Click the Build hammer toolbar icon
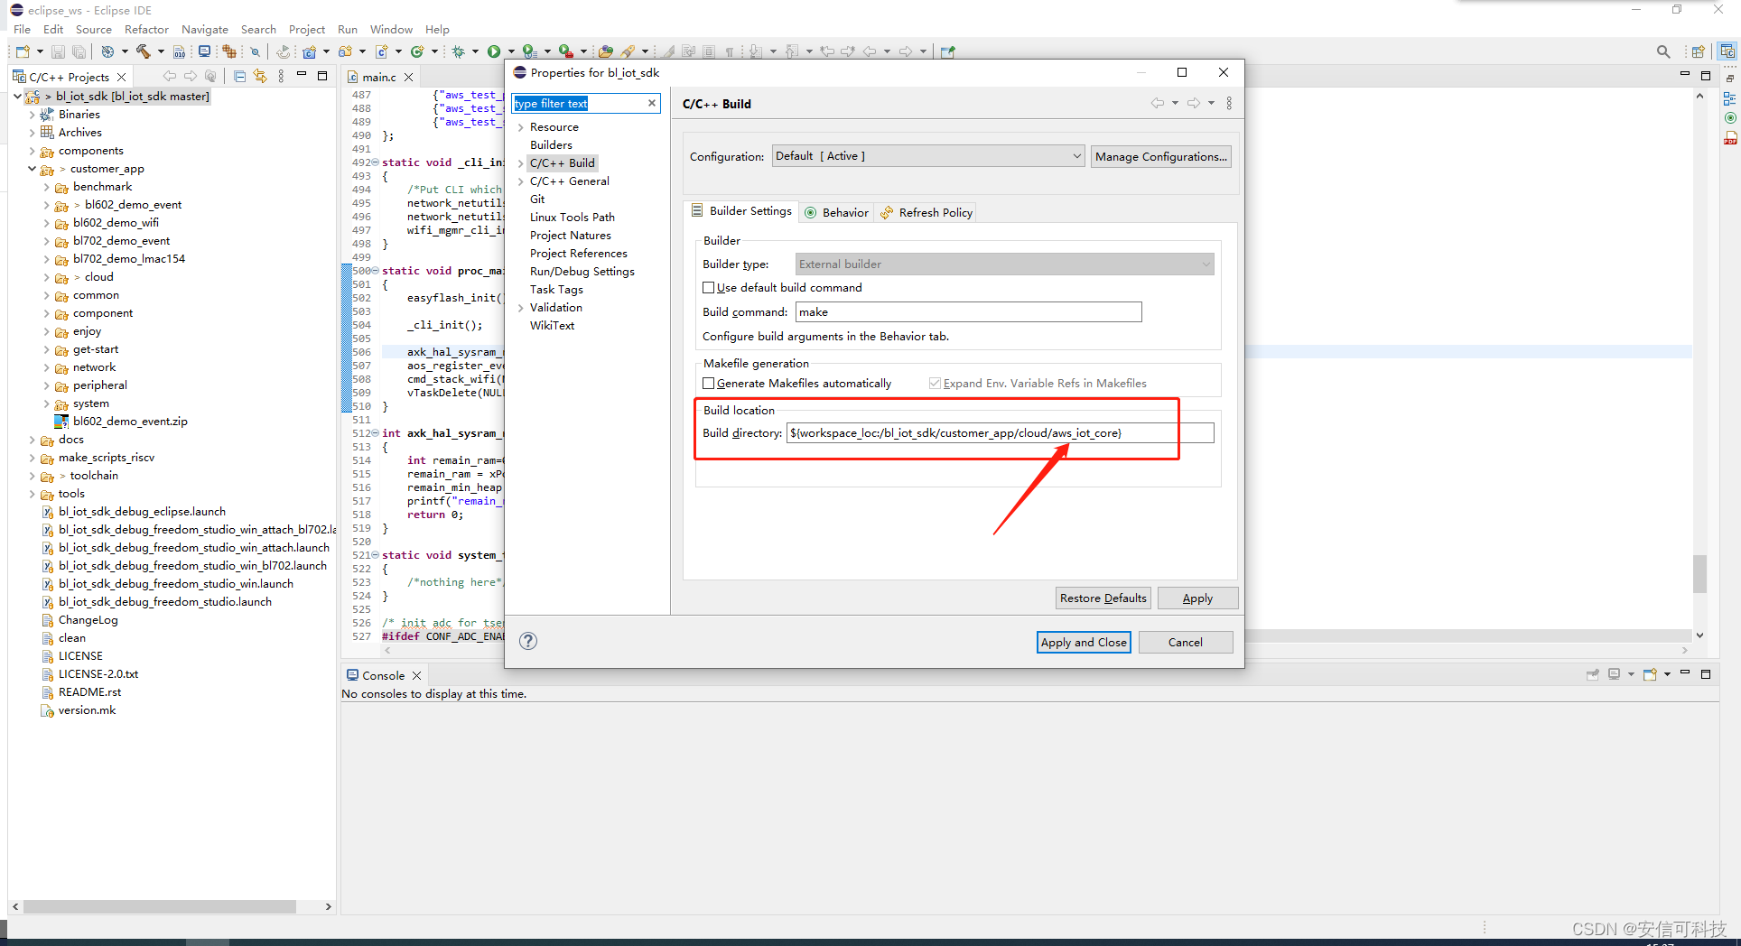This screenshot has height=946, width=1741. 143,51
